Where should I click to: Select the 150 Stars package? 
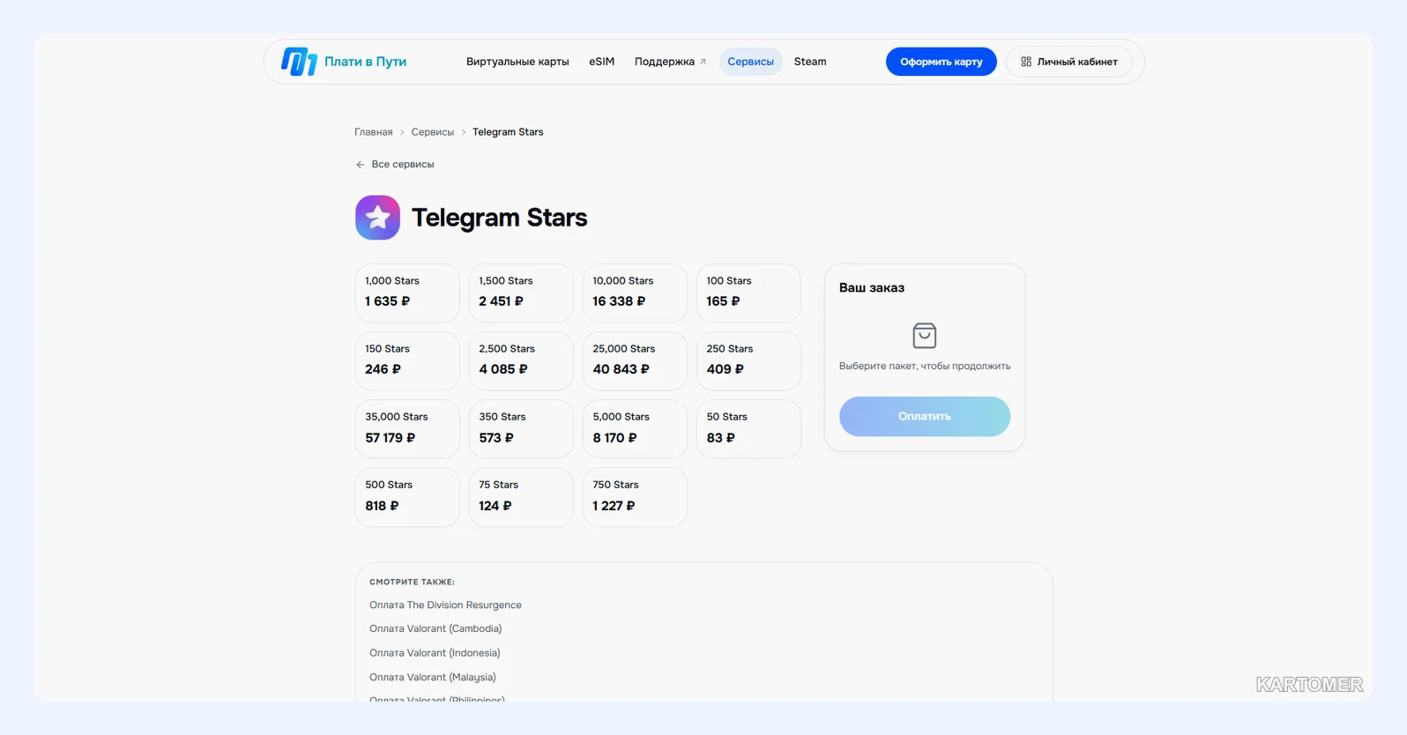[407, 361]
